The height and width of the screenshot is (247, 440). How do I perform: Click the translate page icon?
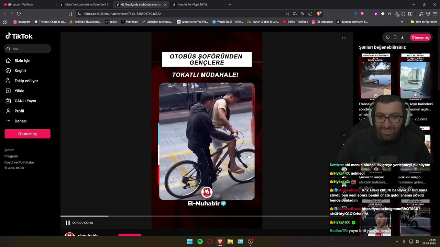pos(302,14)
